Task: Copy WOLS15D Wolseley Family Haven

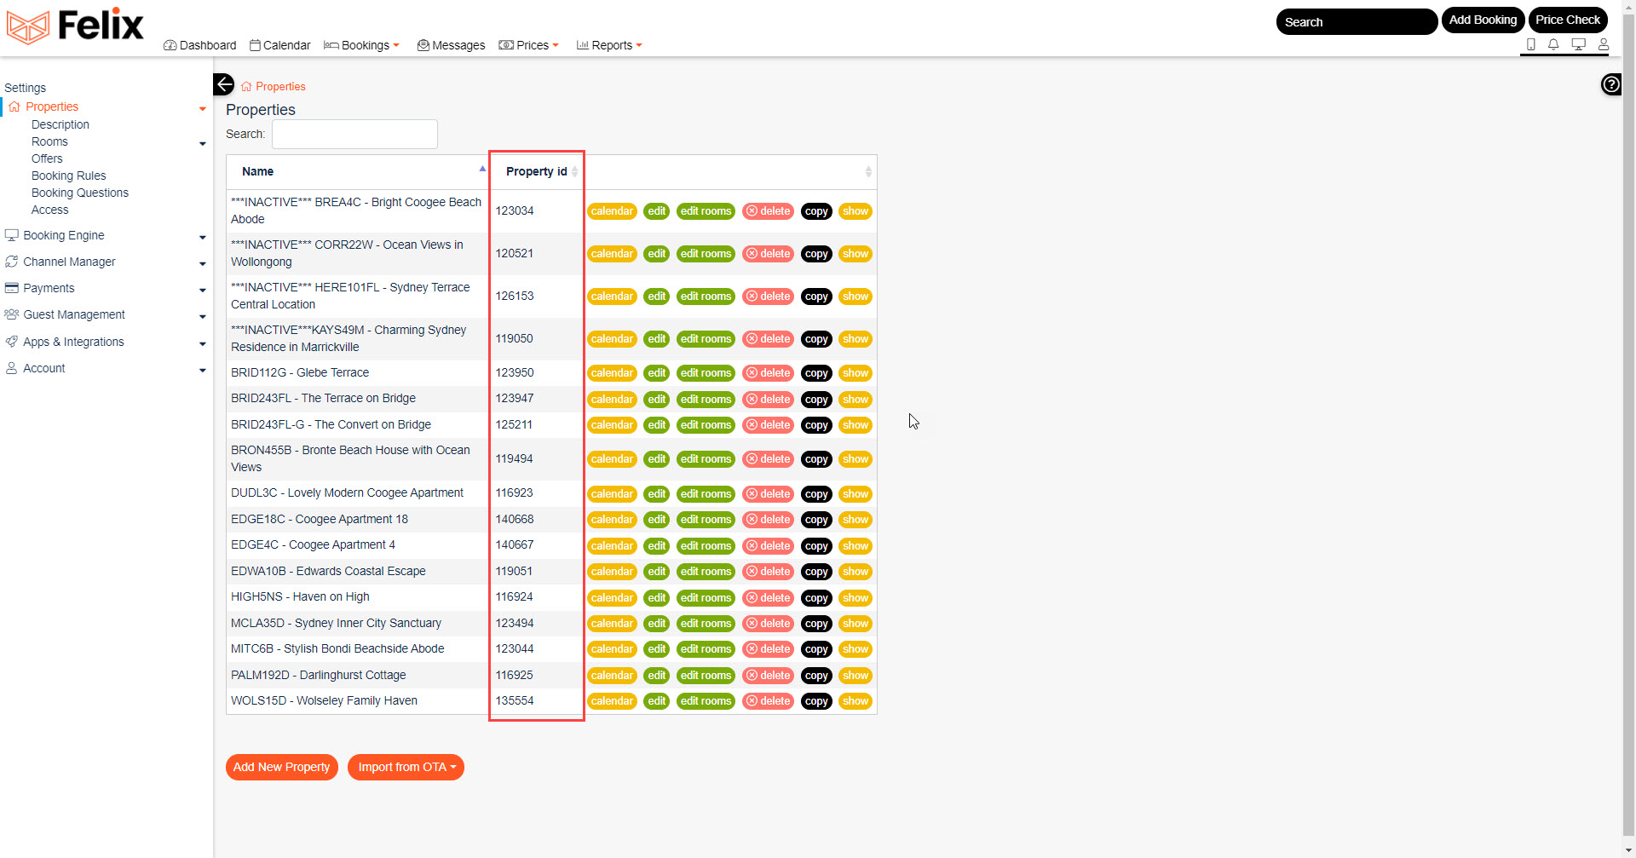Action: [x=816, y=701]
